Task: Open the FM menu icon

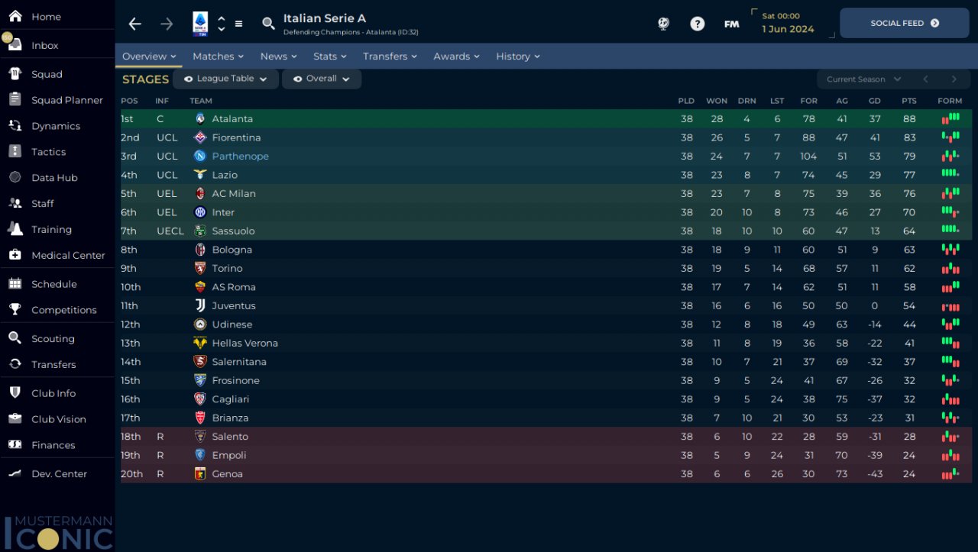Action: 731,24
